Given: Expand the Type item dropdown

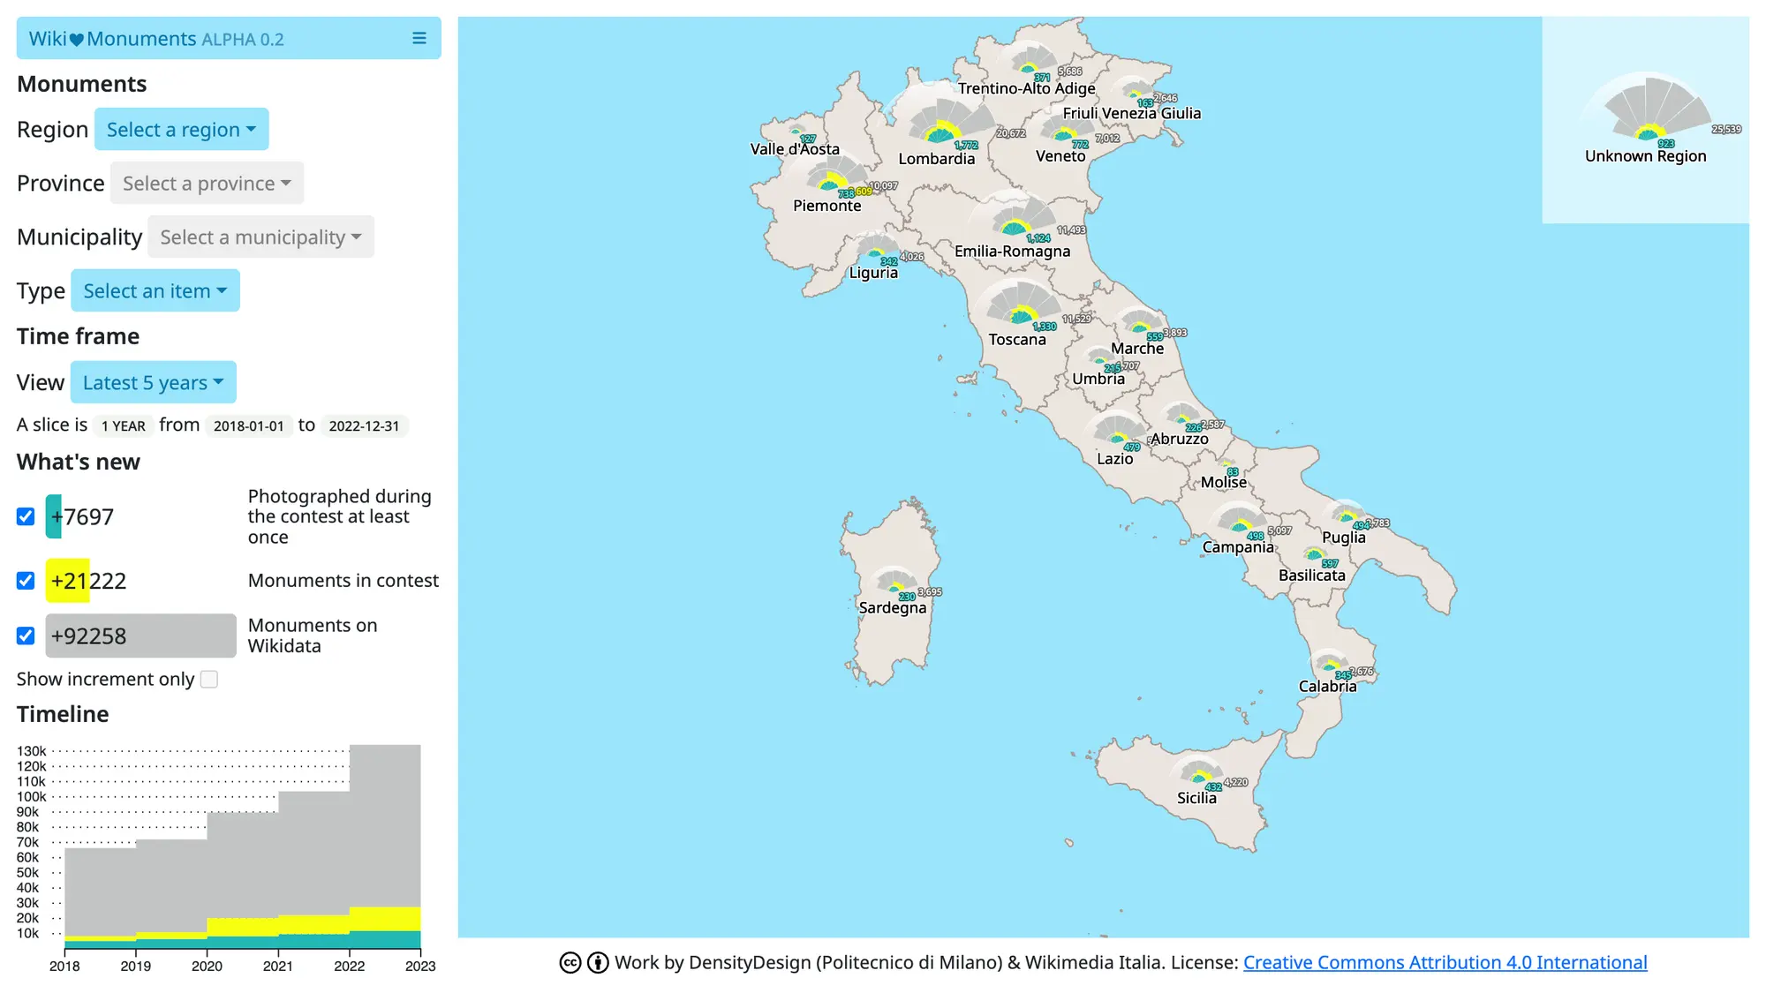Looking at the screenshot, I should pos(155,291).
